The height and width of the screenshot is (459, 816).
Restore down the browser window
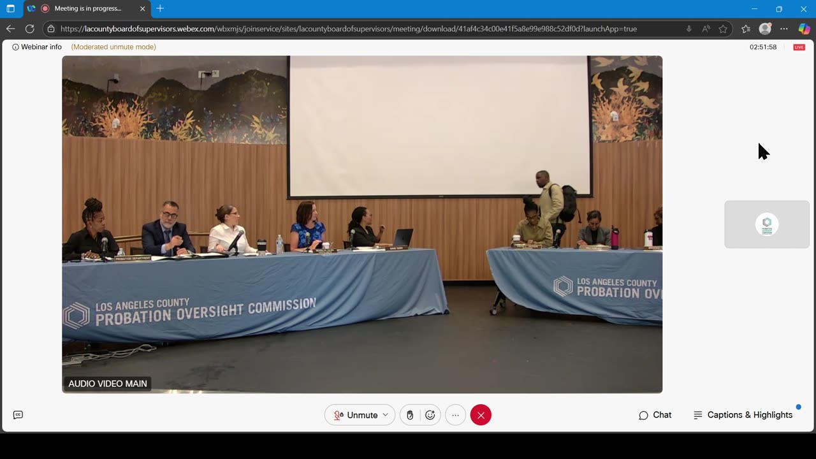coord(779,9)
